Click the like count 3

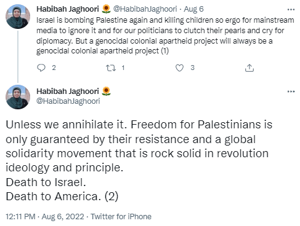[x=192, y=68]
